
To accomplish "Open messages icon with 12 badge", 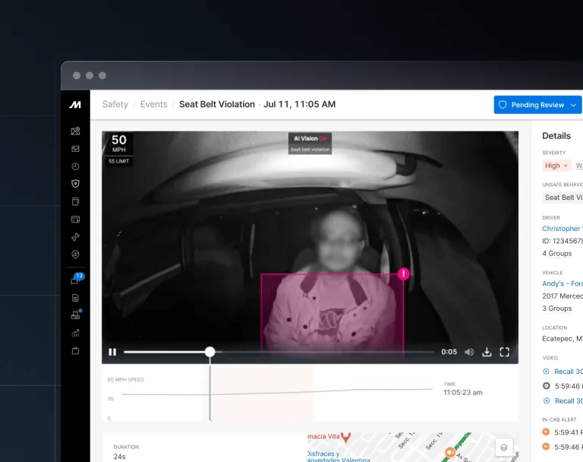I will [75, 280].
